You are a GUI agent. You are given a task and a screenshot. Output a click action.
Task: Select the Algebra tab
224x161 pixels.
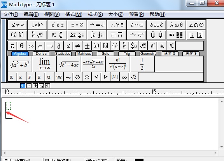20,54
